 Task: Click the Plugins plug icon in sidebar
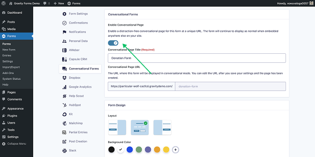click(x=4, y=116)
